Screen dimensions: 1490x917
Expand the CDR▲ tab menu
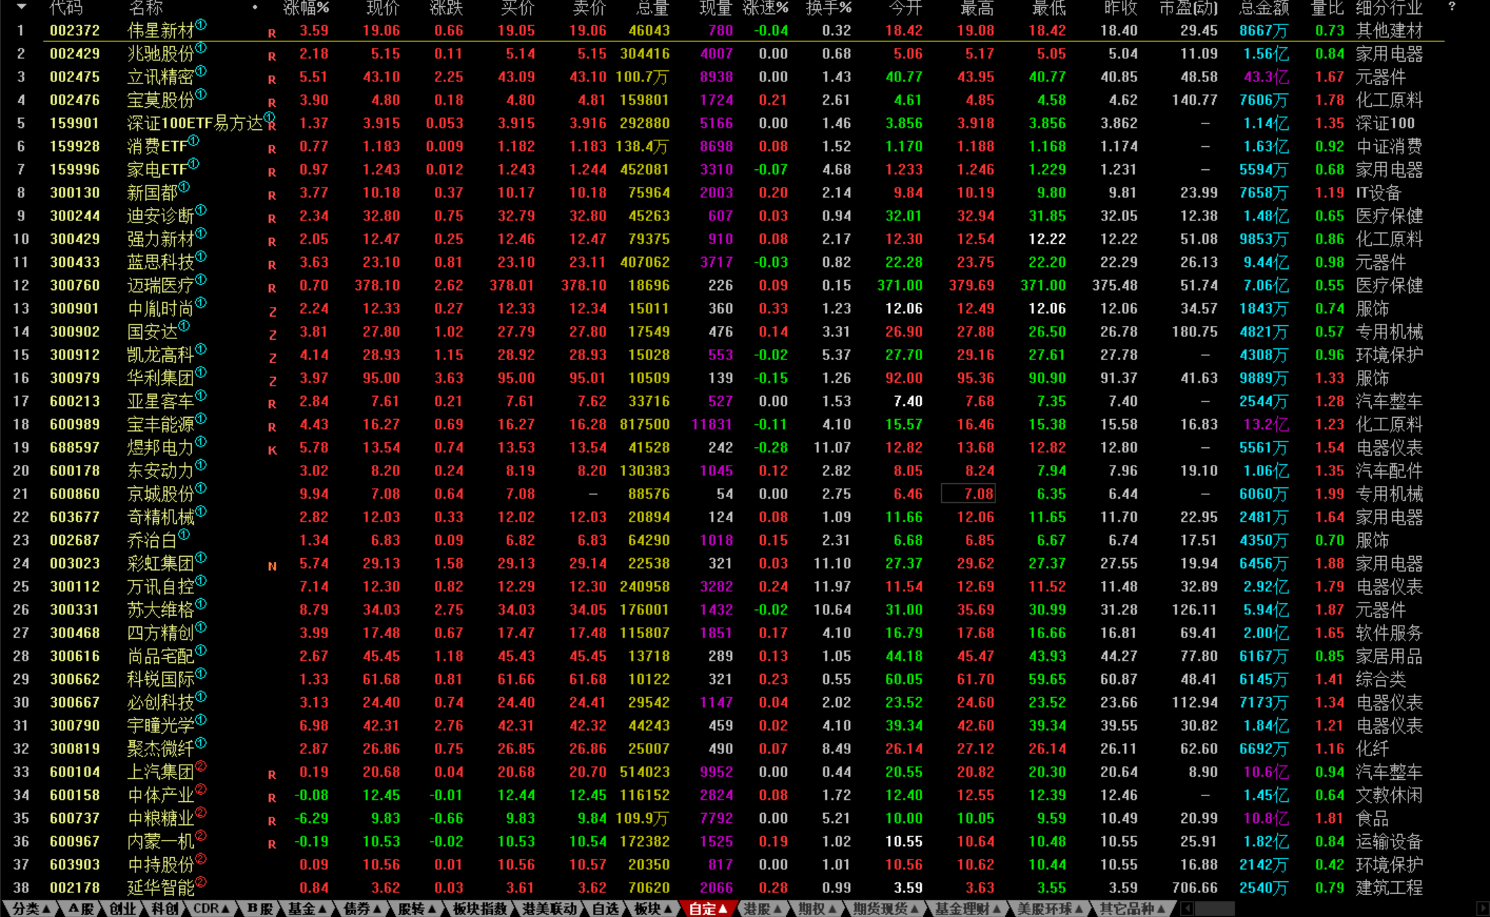pyautogui.click(x=211, y=909)
